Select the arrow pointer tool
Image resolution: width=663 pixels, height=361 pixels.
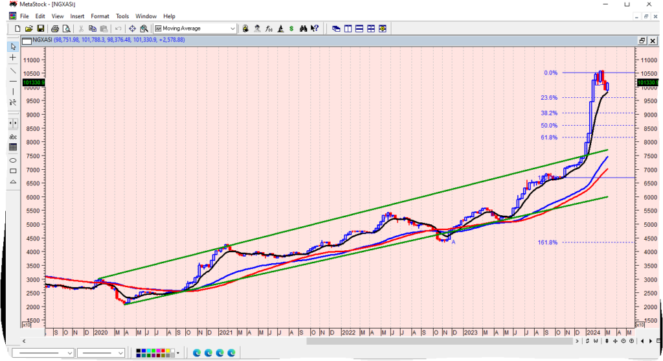click(13, 47)
